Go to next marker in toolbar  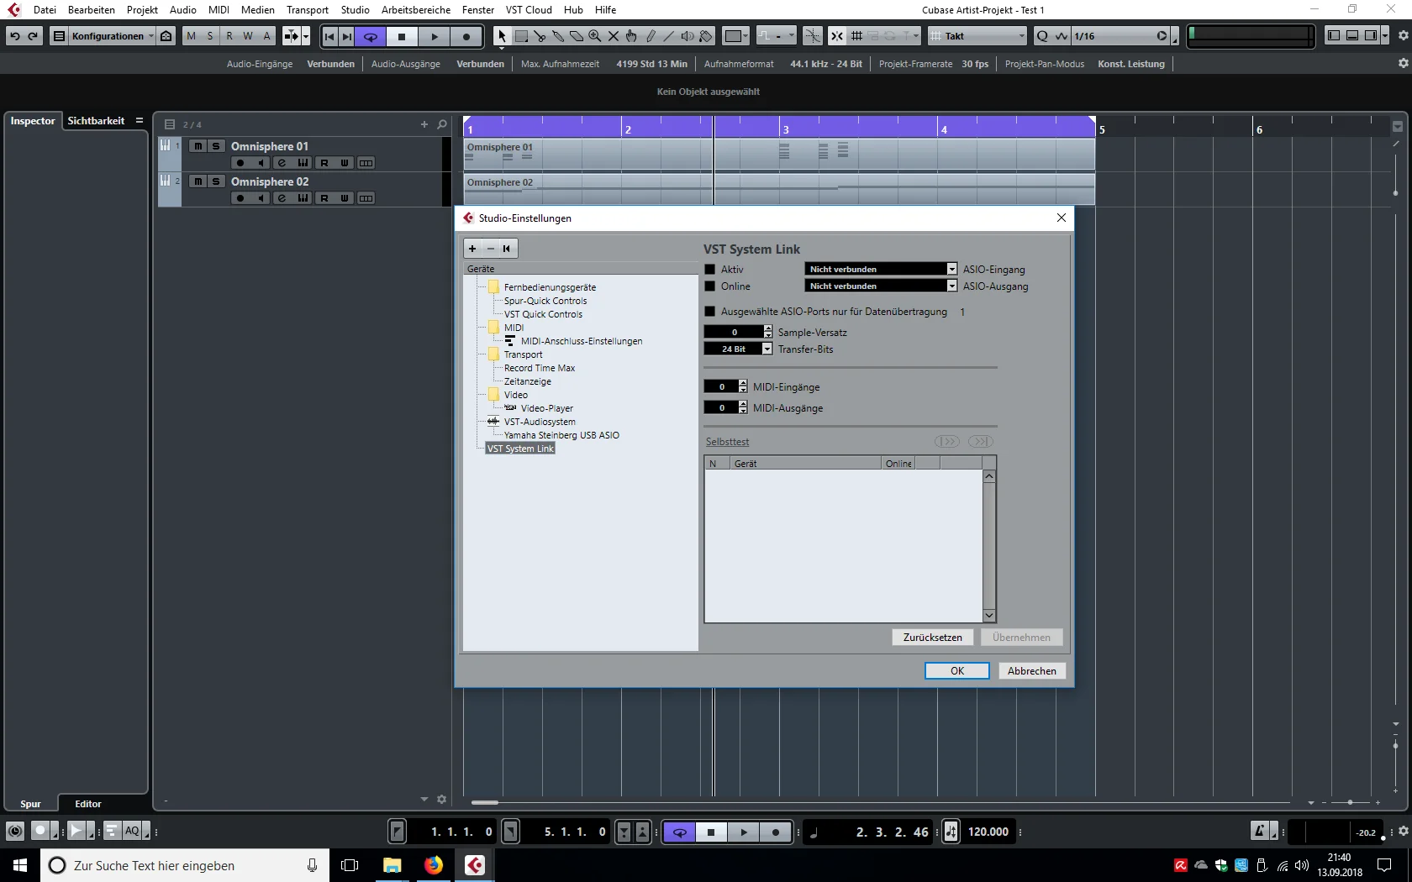click(346, 36)
